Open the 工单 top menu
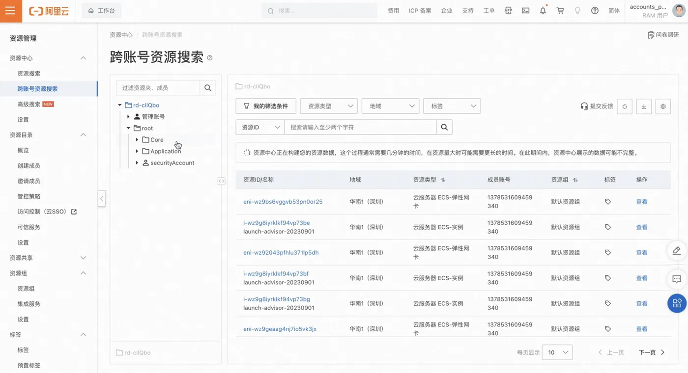The image size is (688, 373). point(489,11)
